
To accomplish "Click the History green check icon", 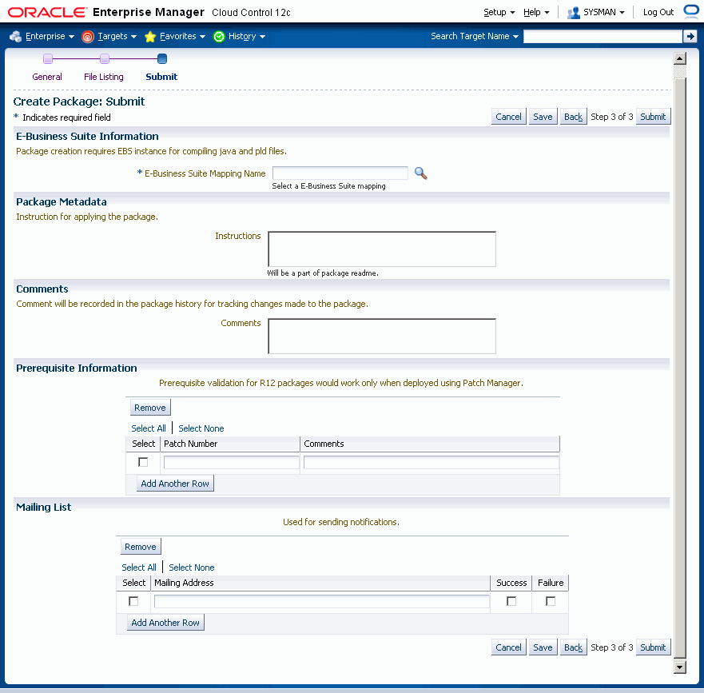I will [219, 37].
